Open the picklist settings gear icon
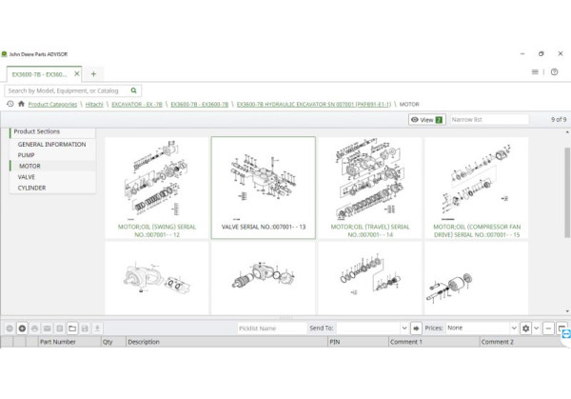Image resolution: width=571 pixels, height=399 pixels. [x=525, y=328]
